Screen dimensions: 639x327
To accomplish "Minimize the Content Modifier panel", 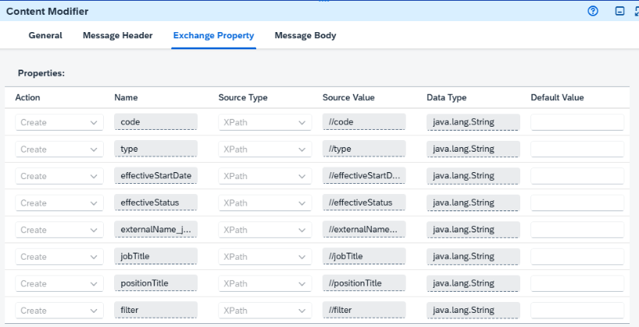I will [619, 11].
